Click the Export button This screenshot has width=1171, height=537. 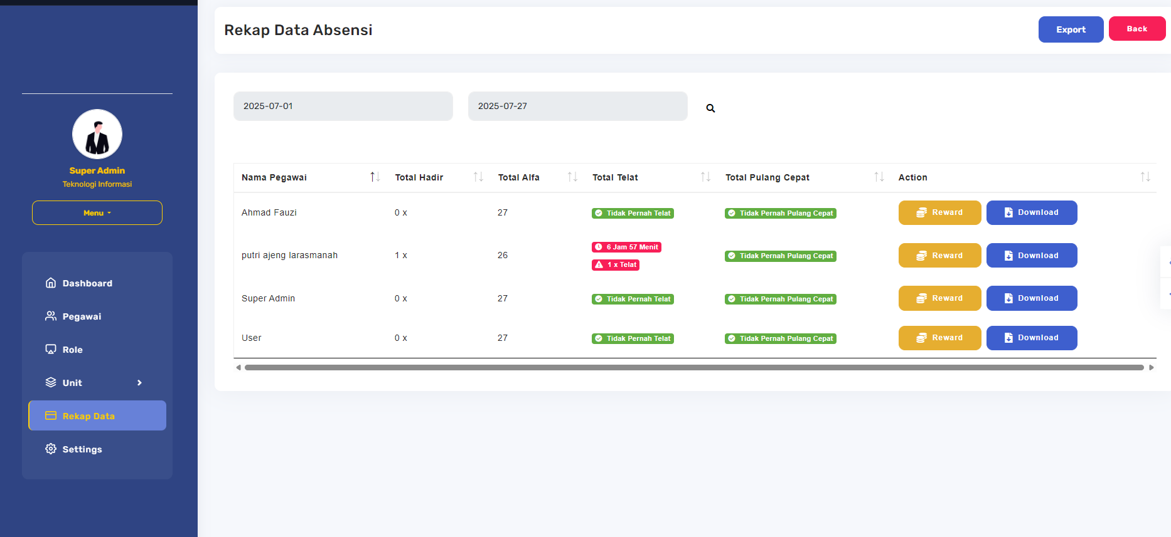point(1071,29)
